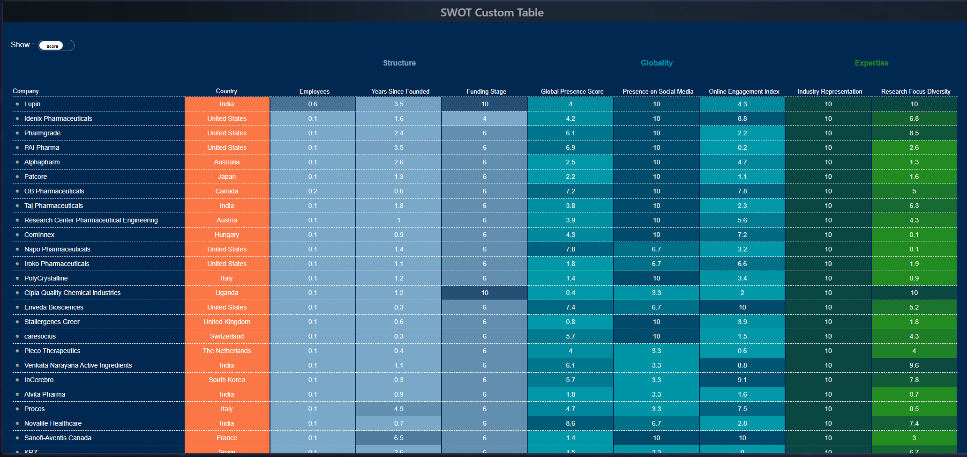The width and height of the screenshot is (967, 457).
Task: Open the Idenix Pharmaceuticals company row
Action: [x=58, y=118]
